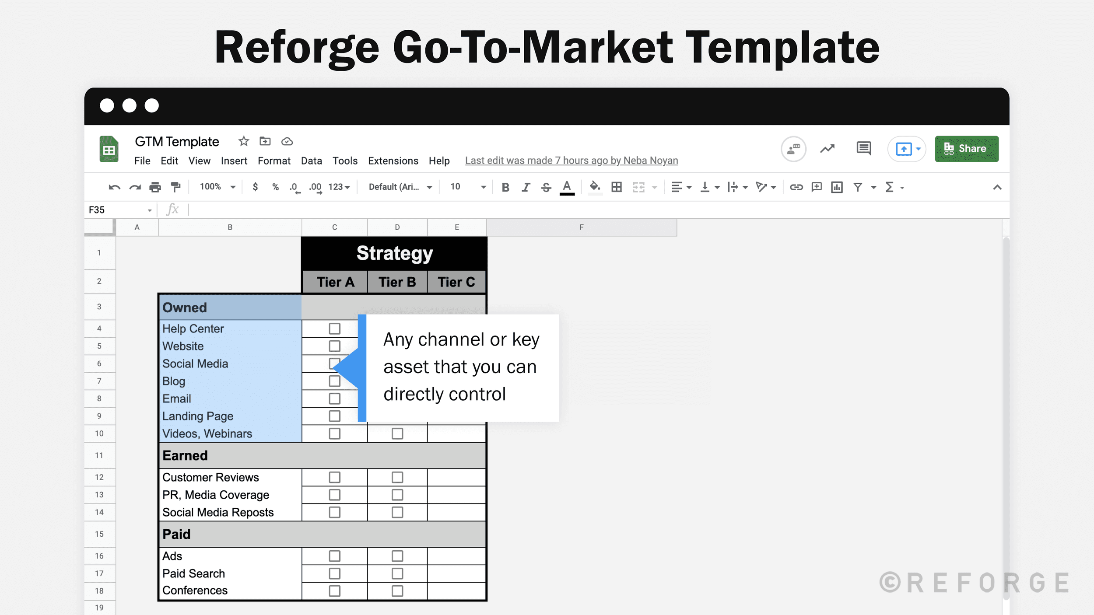Select the Paint format tool
The image size is (1094, 615).
coord(176,187)
